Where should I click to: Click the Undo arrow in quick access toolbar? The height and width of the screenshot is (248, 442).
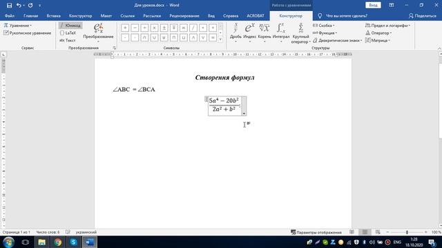coord(19,6)
